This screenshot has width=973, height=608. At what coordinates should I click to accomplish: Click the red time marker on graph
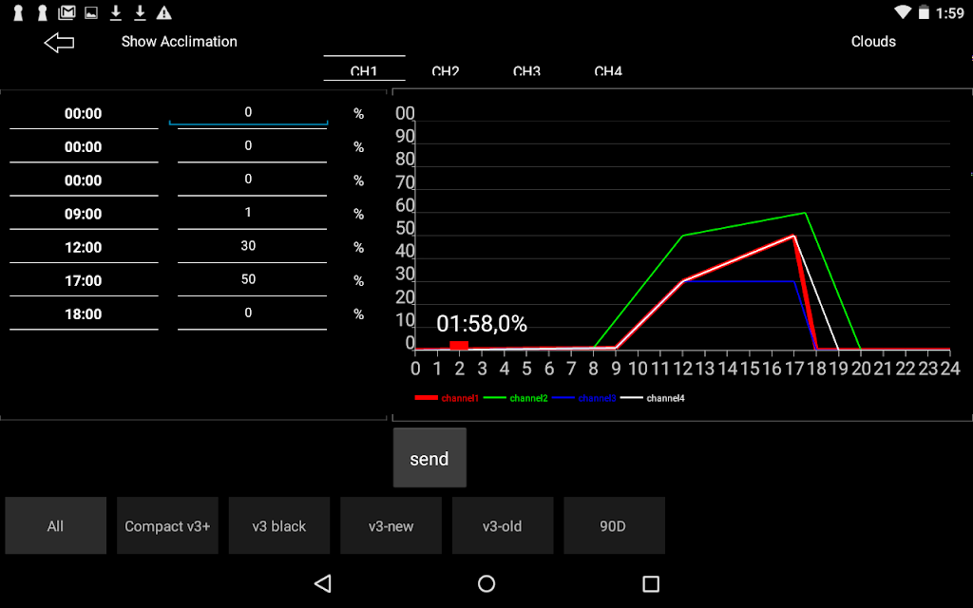[459, 346]
